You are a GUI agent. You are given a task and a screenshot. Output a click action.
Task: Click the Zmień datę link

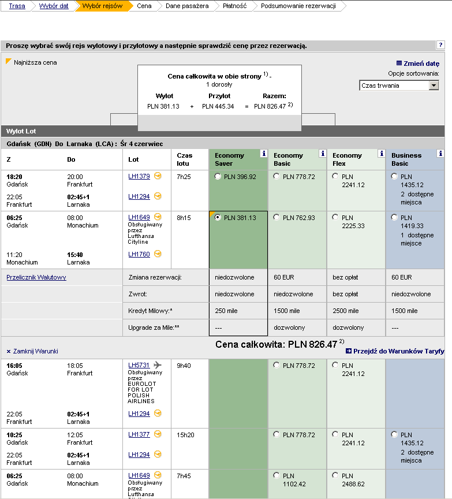tap(421, 64)
